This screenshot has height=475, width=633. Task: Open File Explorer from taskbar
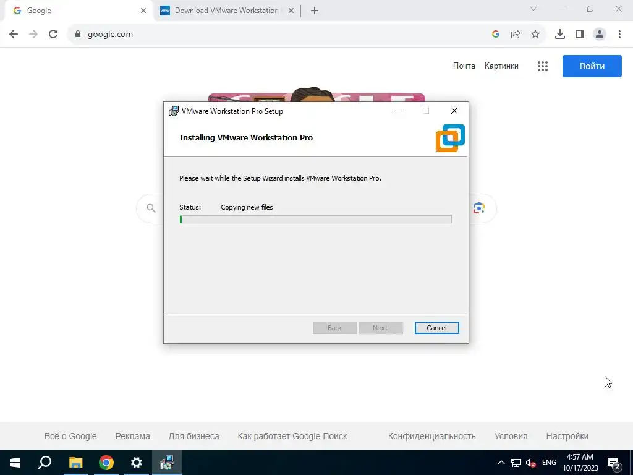[x=75, y=463]
